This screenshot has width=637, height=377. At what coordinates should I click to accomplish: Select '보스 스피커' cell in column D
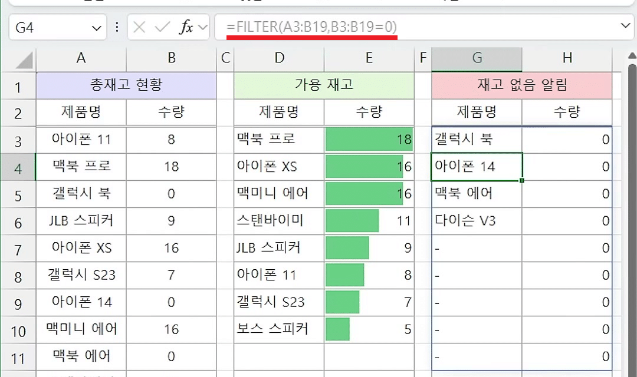pyautogui.click(x=279, y=329)
